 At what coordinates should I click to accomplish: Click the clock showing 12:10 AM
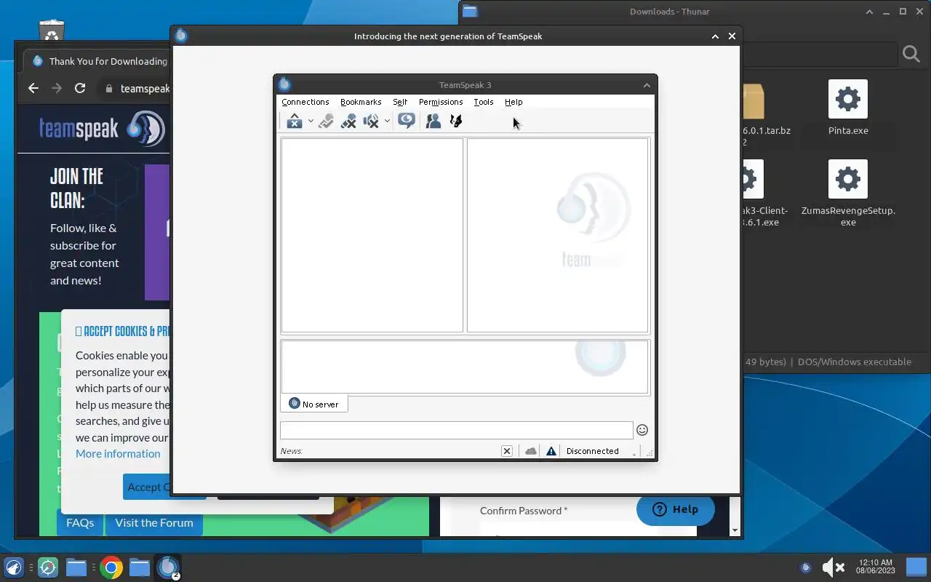[875, 567]
